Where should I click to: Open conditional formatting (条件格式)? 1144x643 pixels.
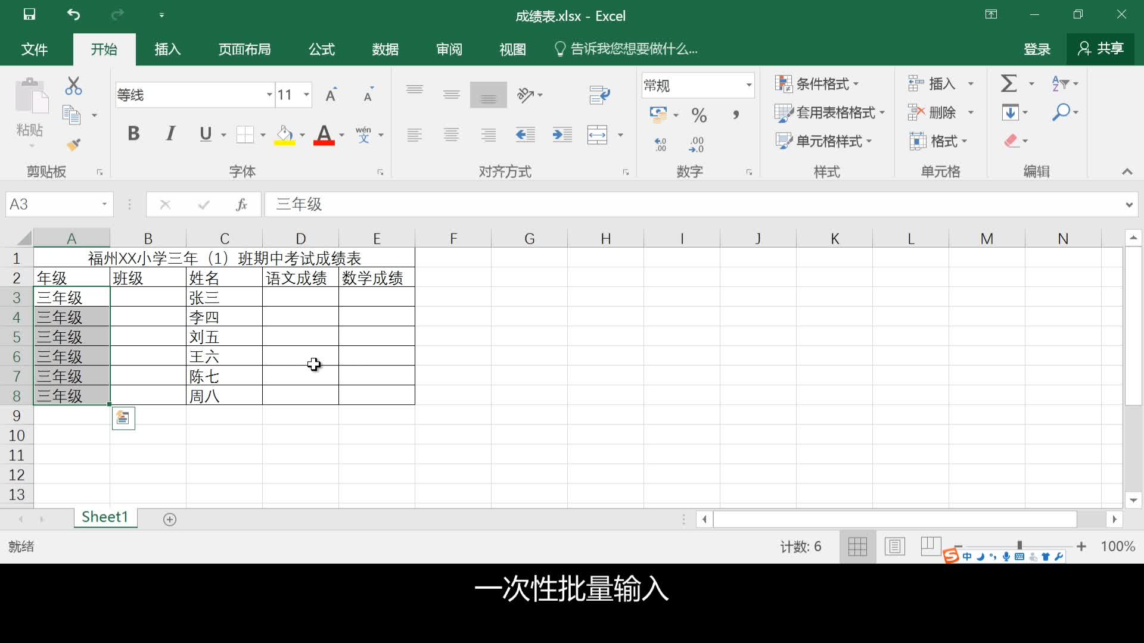pyautogui.click(x=818, y=84)
